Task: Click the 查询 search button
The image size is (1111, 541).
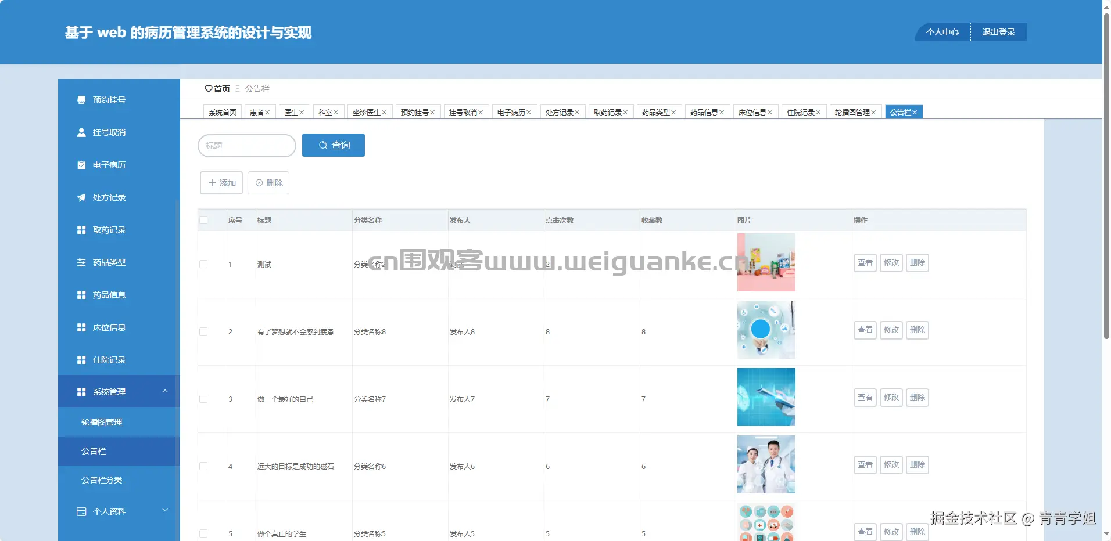Action: pyautogui.click(x=334, y=145)
